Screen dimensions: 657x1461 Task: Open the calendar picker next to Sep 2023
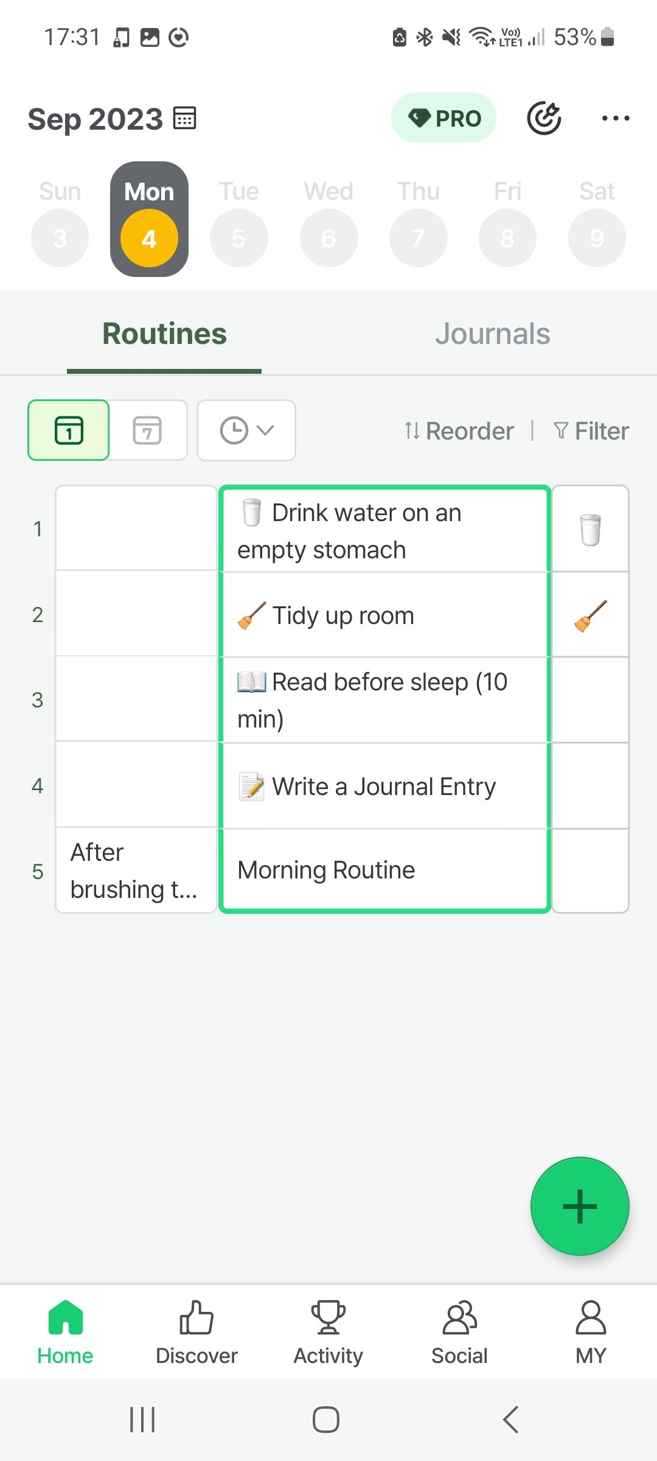[186, 117]
